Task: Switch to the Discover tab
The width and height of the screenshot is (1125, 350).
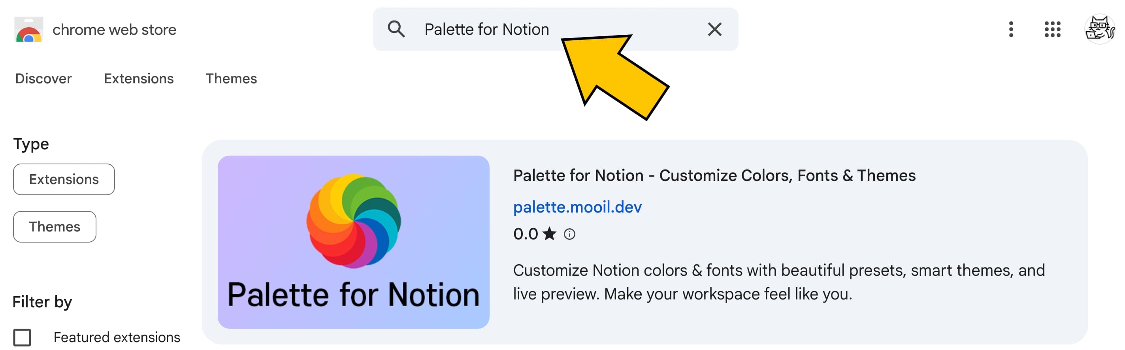Action: point(43,79)
